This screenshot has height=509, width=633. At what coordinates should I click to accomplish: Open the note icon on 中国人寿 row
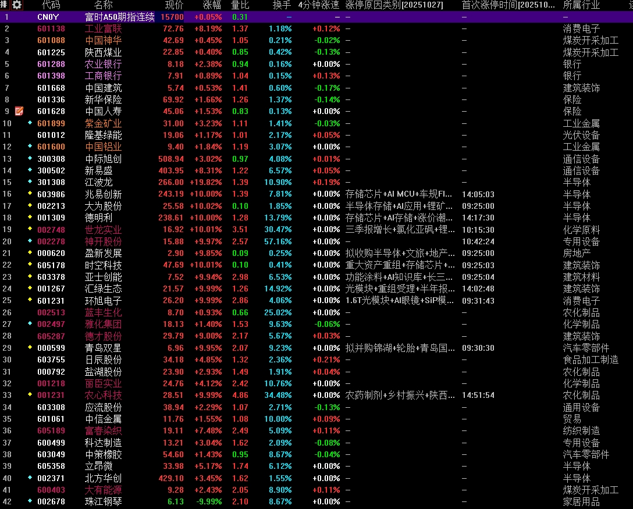click(19, 111)
